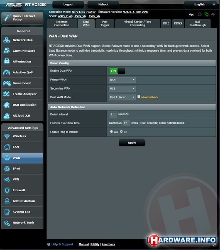This screenshot has height=250, width=220.
Task: Open Network Map via its icon
Action: pos(7,40)
